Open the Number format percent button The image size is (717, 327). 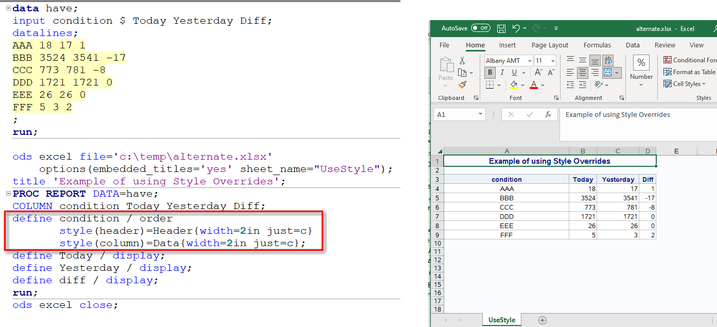click(641, 63)
